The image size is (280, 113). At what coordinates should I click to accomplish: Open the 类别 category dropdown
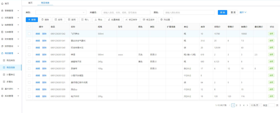click(61, 12)
